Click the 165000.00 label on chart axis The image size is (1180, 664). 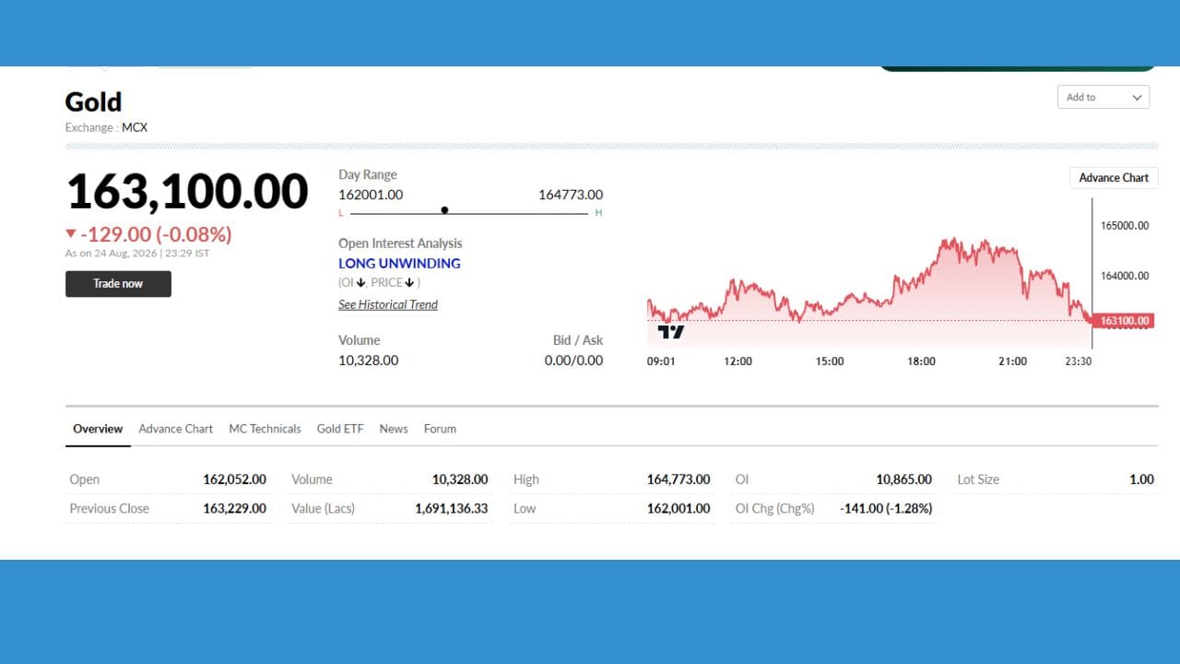1125,226
